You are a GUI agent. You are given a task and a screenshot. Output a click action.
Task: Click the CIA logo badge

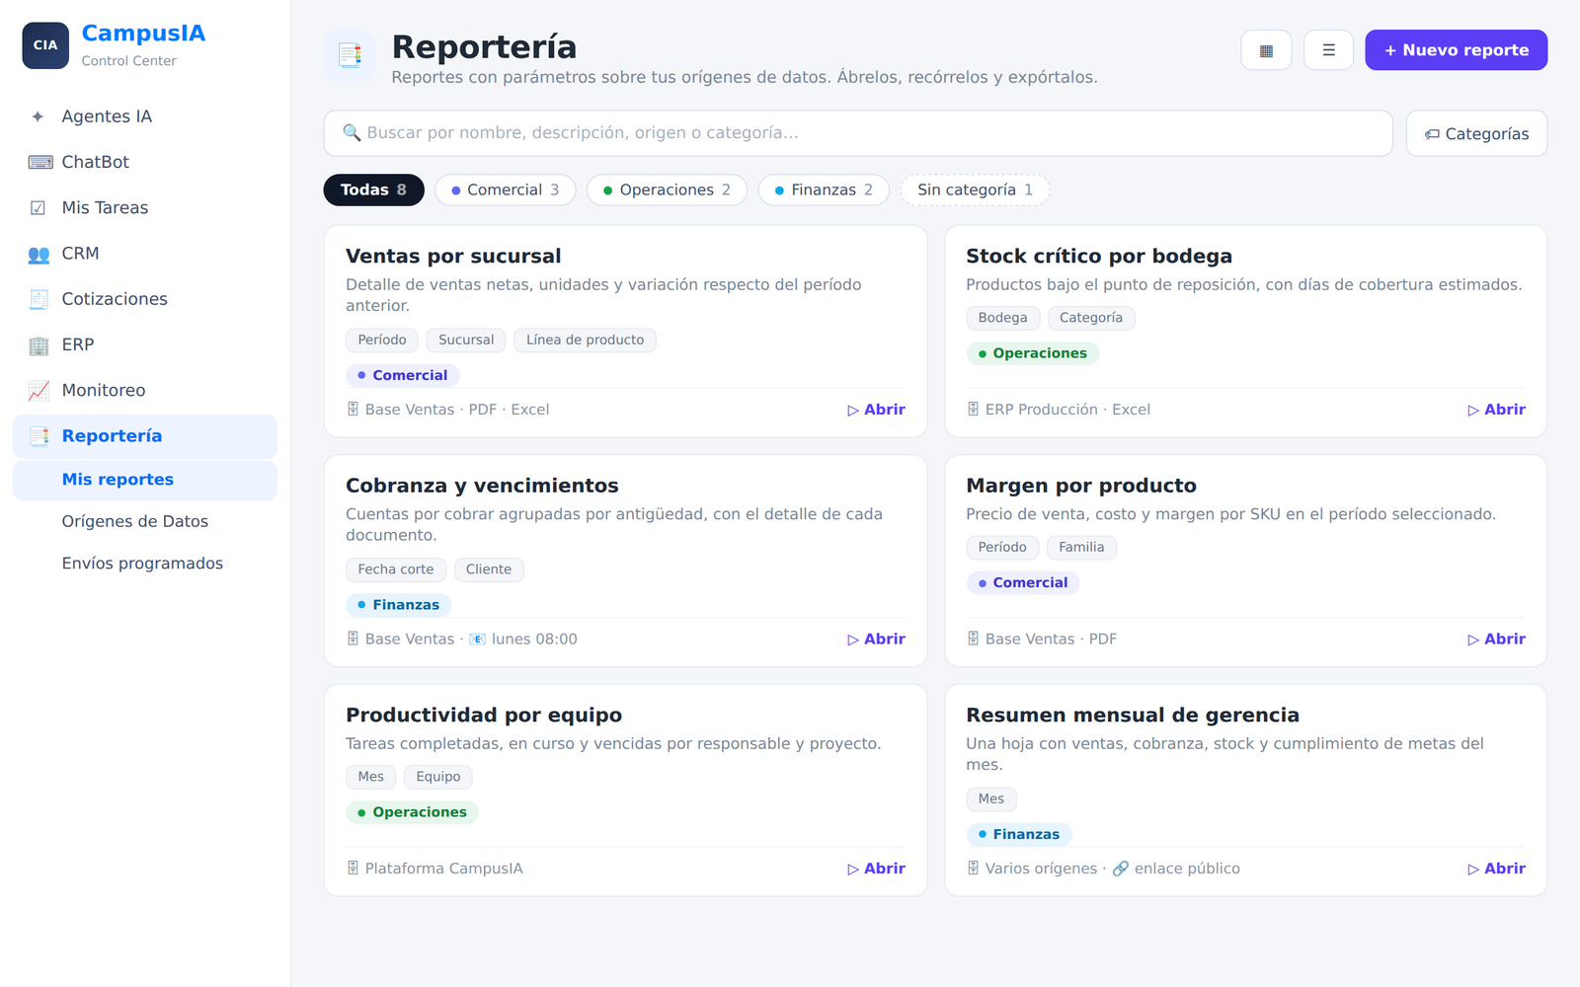pyautogui.click(x=45, y=45)
